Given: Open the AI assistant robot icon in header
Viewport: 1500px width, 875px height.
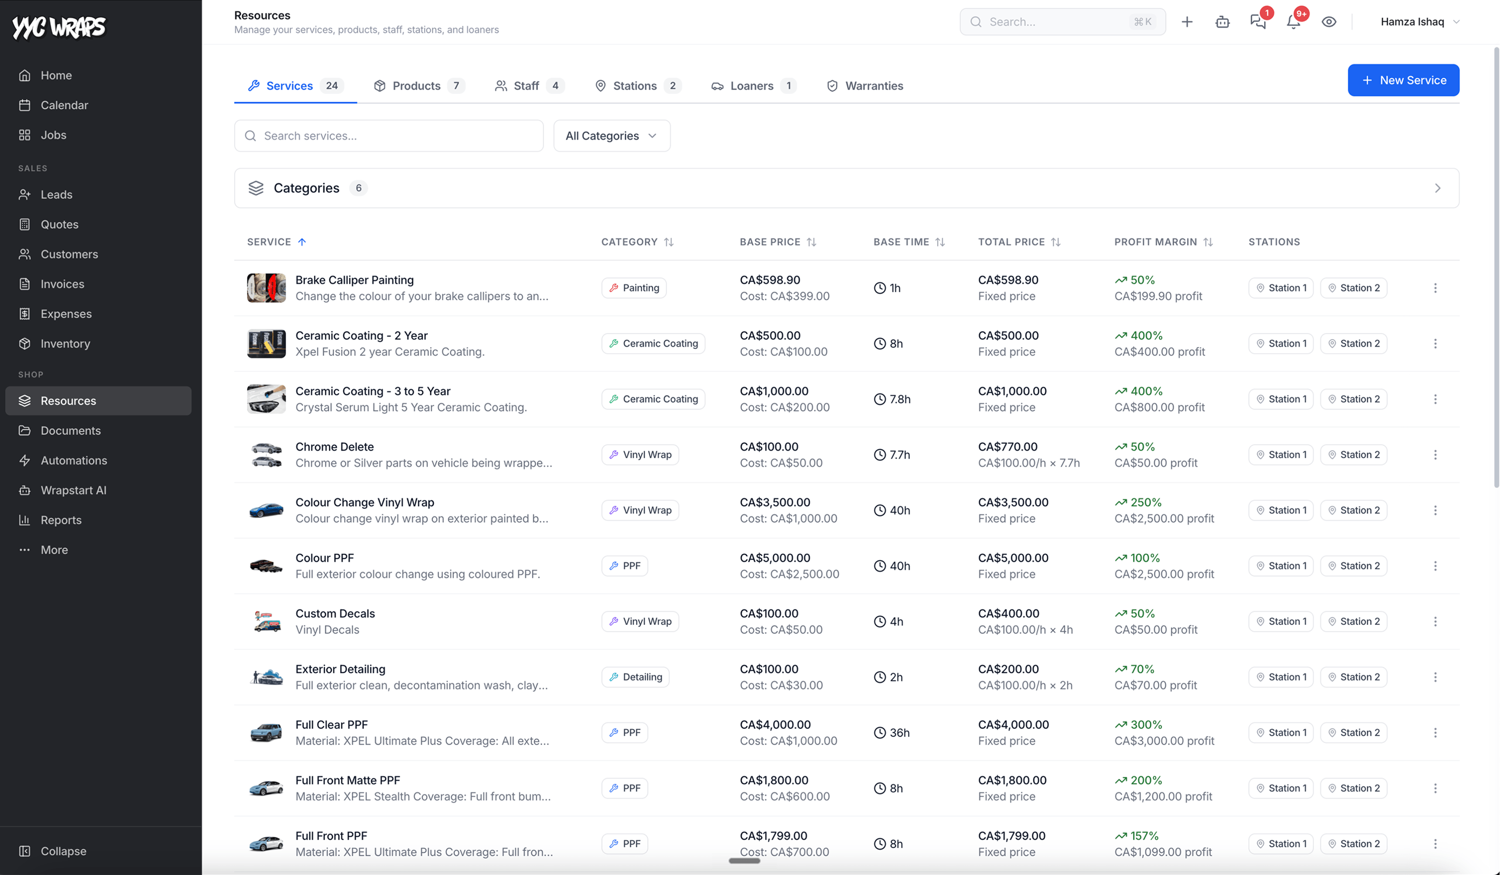Looking at the screenshot, I should 1222,22.
